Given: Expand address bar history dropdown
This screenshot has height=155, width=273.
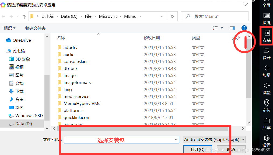Looking at the screenshot, I should (161, 16).
